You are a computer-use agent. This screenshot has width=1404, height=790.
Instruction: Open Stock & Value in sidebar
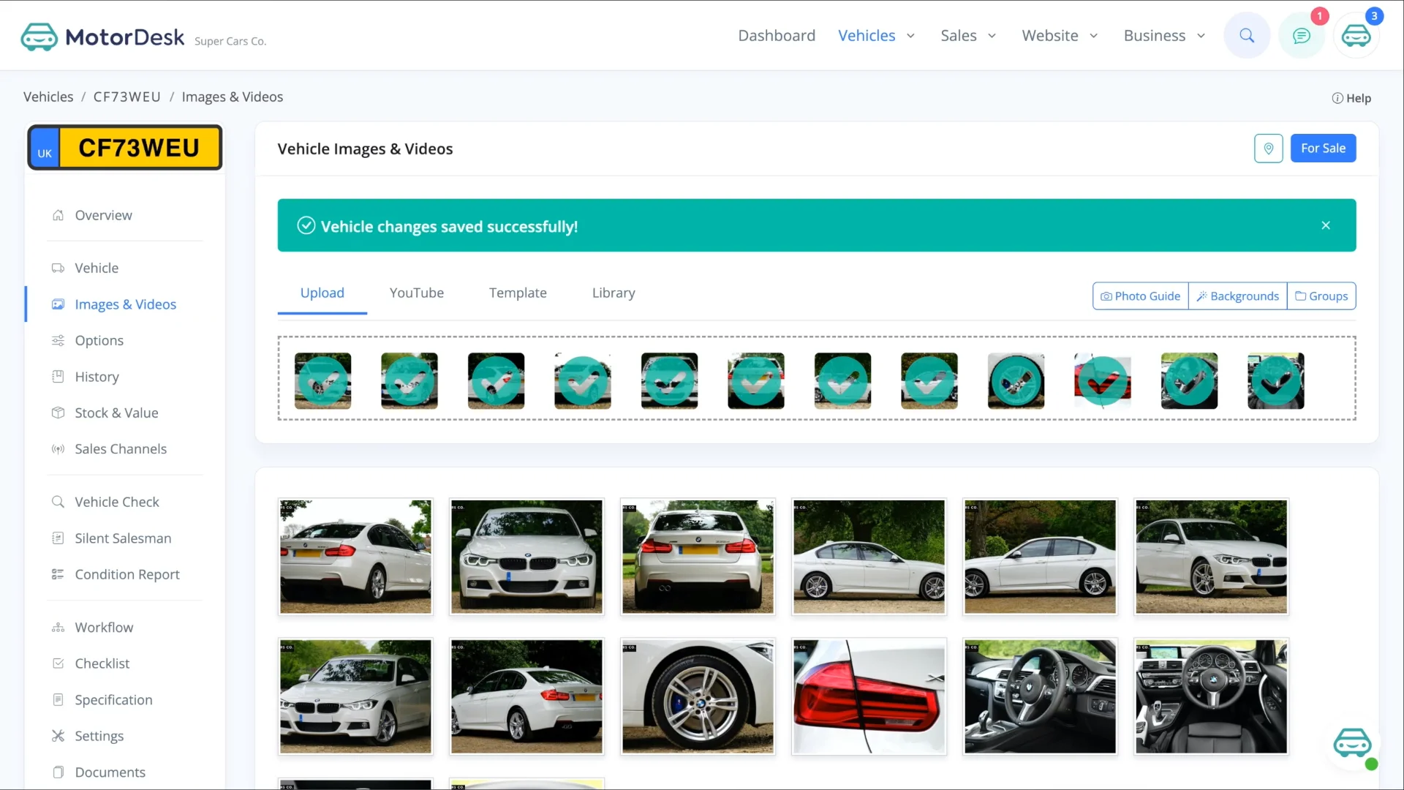[116, 413]
